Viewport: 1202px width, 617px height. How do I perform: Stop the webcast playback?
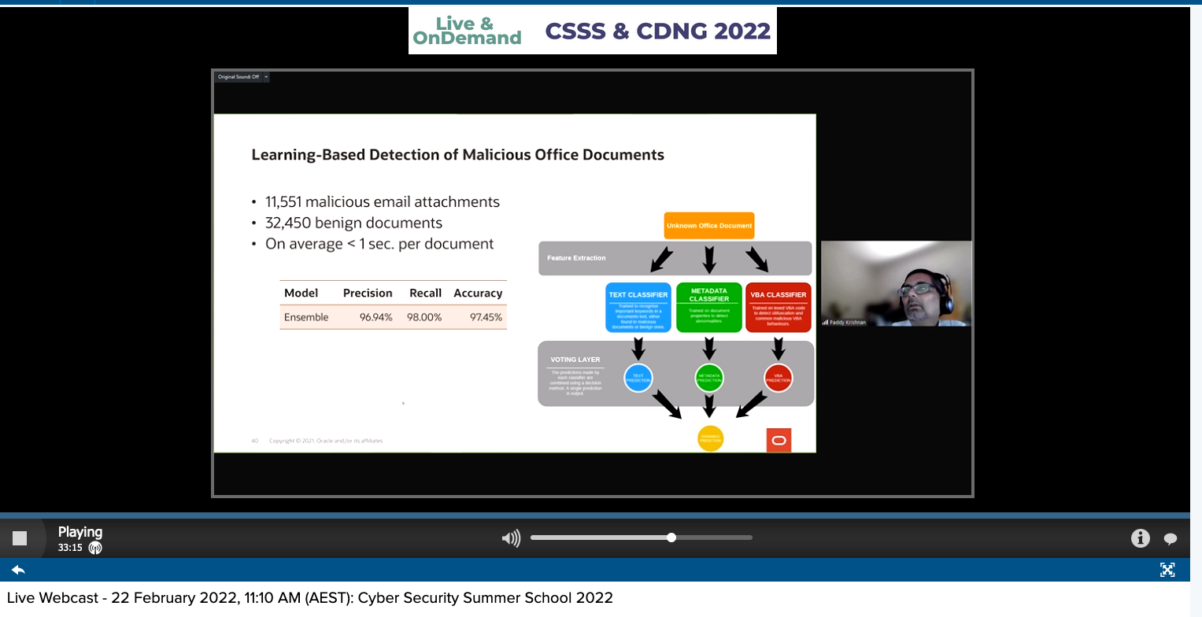point(20,538)
